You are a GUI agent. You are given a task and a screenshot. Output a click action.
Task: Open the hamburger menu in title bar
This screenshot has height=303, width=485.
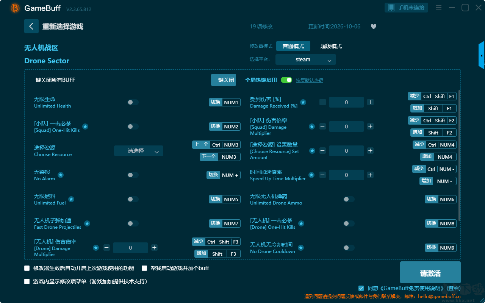click(x=438, y=8)
